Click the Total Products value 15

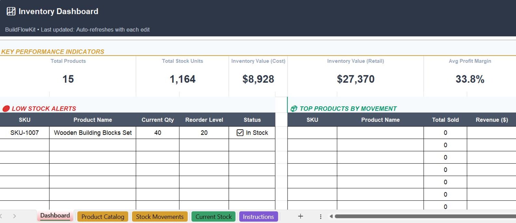68,79
